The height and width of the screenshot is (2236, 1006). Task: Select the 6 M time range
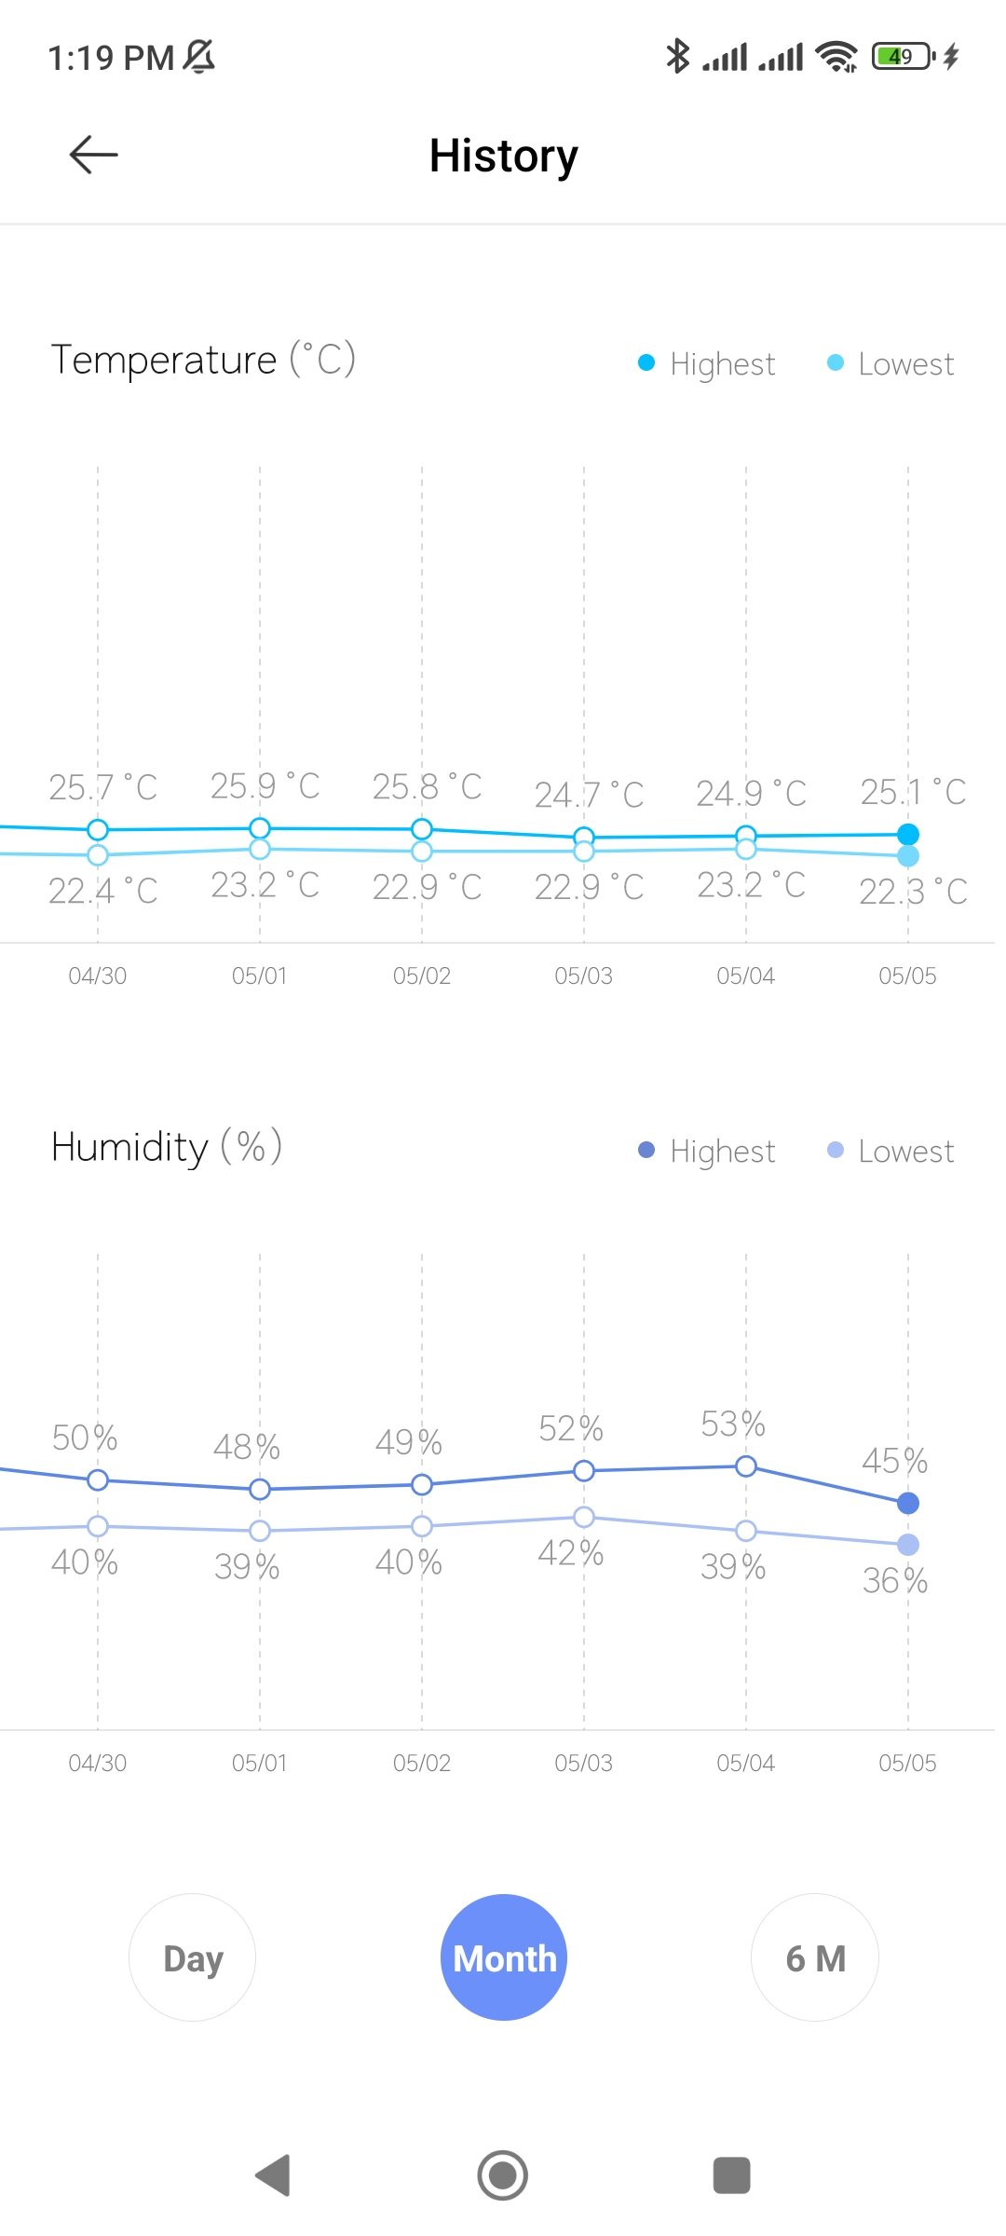(815, 1957)
